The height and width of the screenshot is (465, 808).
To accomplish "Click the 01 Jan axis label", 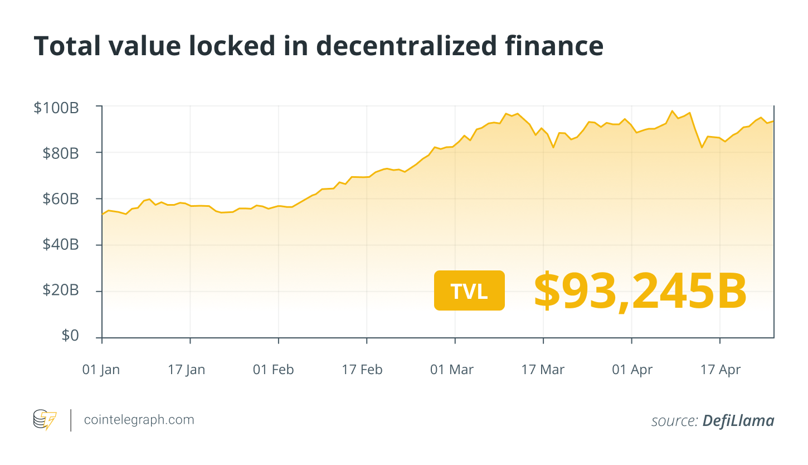I will [x=101, y=370].
